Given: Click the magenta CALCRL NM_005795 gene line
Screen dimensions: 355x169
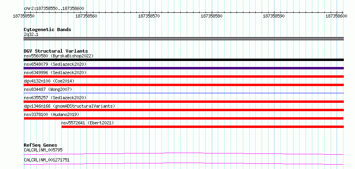Looking at the screenshot, I should coord(183,153).
